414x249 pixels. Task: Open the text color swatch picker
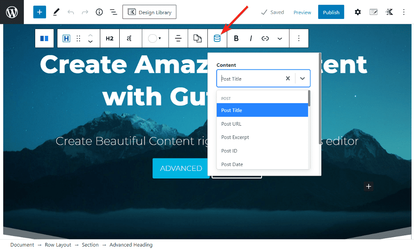(x=154, y=38)
